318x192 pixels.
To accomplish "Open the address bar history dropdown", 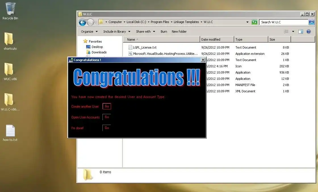I will pos(247,22).
